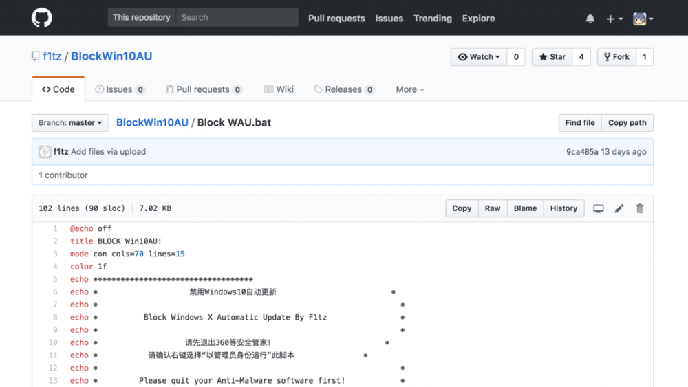Select line number 10
Screen dimensions: 688x387
pyautogui.click(x=53, y=342)
